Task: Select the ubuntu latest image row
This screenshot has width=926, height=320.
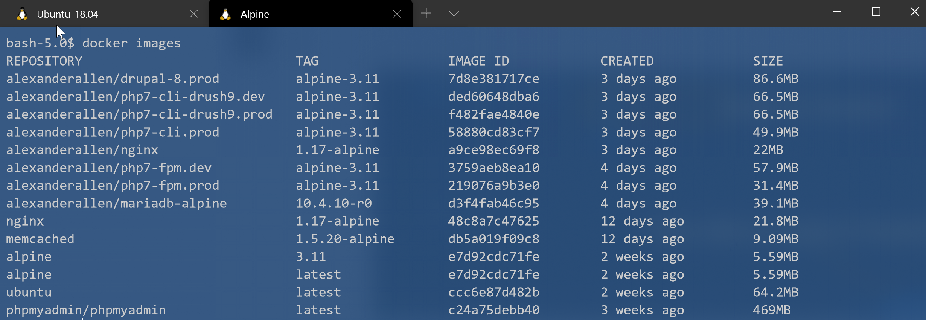Action: tap(29, 292)
